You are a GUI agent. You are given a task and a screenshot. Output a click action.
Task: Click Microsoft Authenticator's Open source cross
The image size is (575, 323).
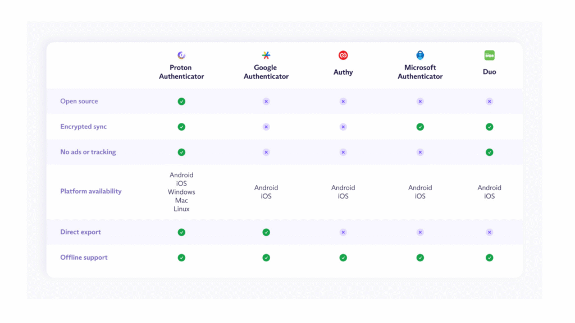point(420,101)
